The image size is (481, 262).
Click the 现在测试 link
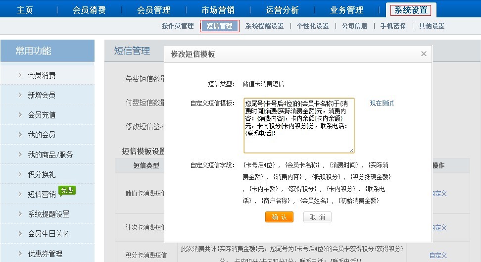[382, 103]
